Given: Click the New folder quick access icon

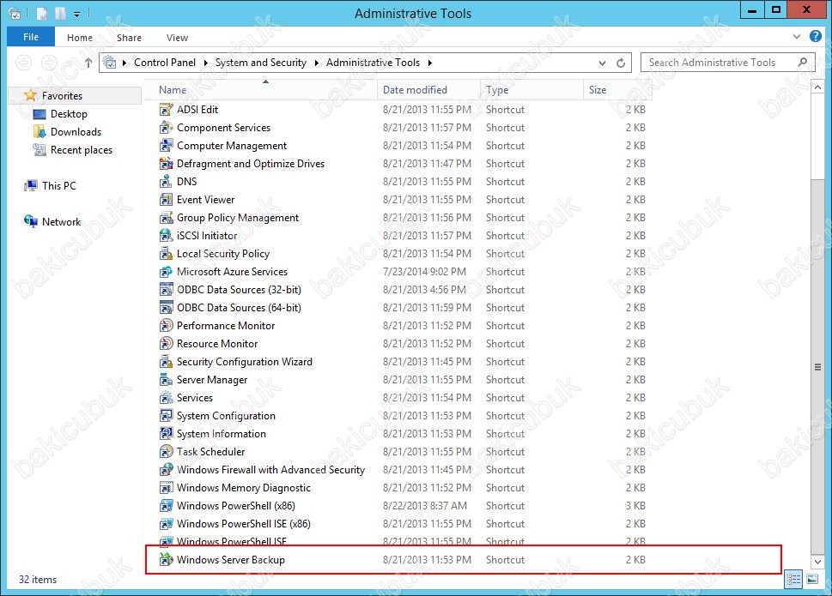Looking at the screenshot, I should 61,14.
